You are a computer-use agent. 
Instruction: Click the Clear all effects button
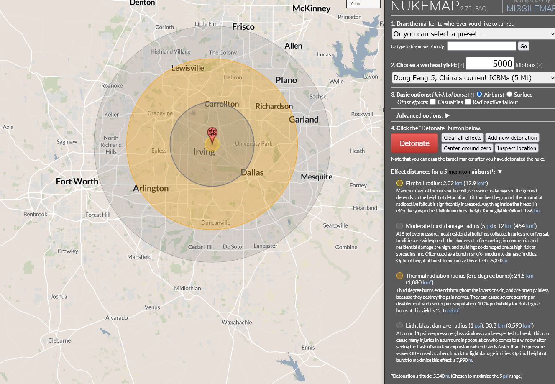(463, 138)
